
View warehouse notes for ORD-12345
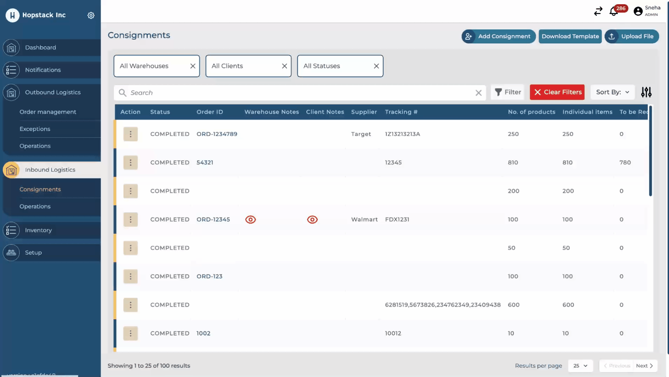251,219
